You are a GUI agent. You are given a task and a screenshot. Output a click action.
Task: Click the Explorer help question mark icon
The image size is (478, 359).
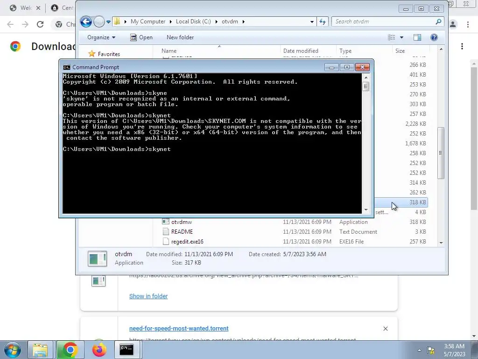[x=434, y=37]
